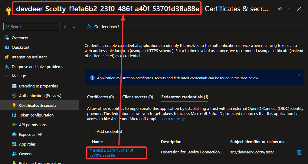Click the API permissions icon

pos(14,125)
